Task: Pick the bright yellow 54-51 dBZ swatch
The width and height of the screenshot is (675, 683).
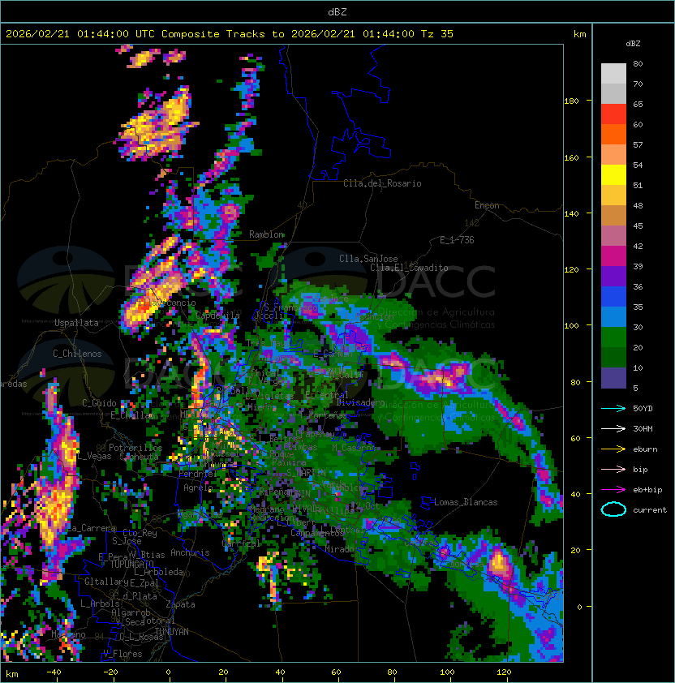Action: (x=613, y=175)
